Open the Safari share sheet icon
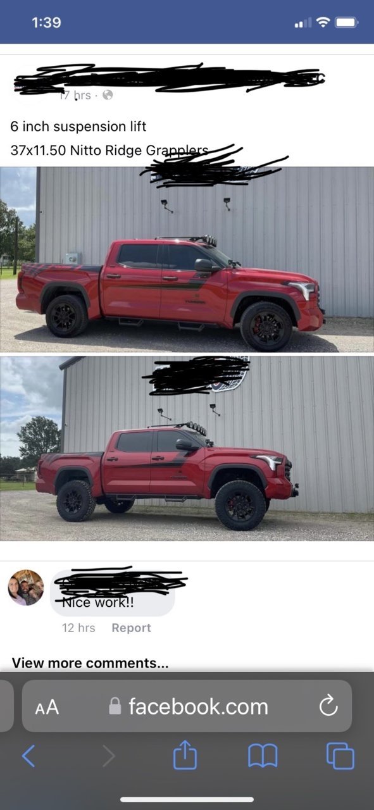The height and width of the screenshot is (810, 374). pyautogui.click(x=185, y=755)
